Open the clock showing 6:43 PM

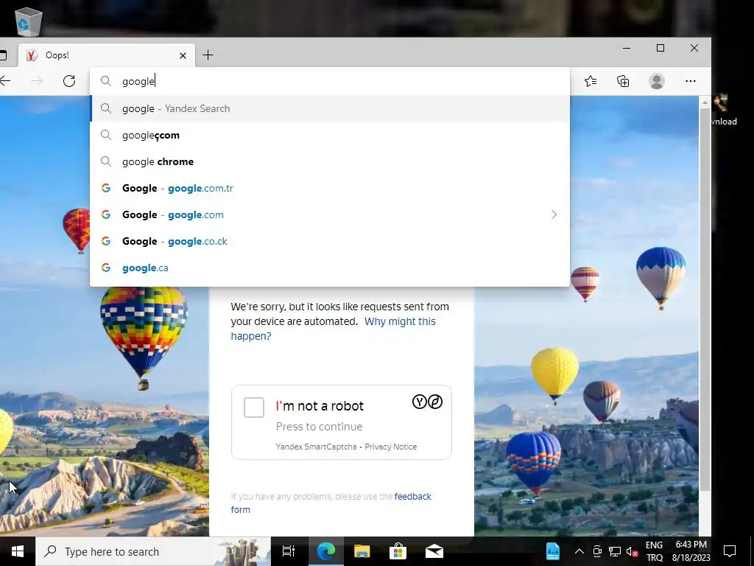click(691, 551)
